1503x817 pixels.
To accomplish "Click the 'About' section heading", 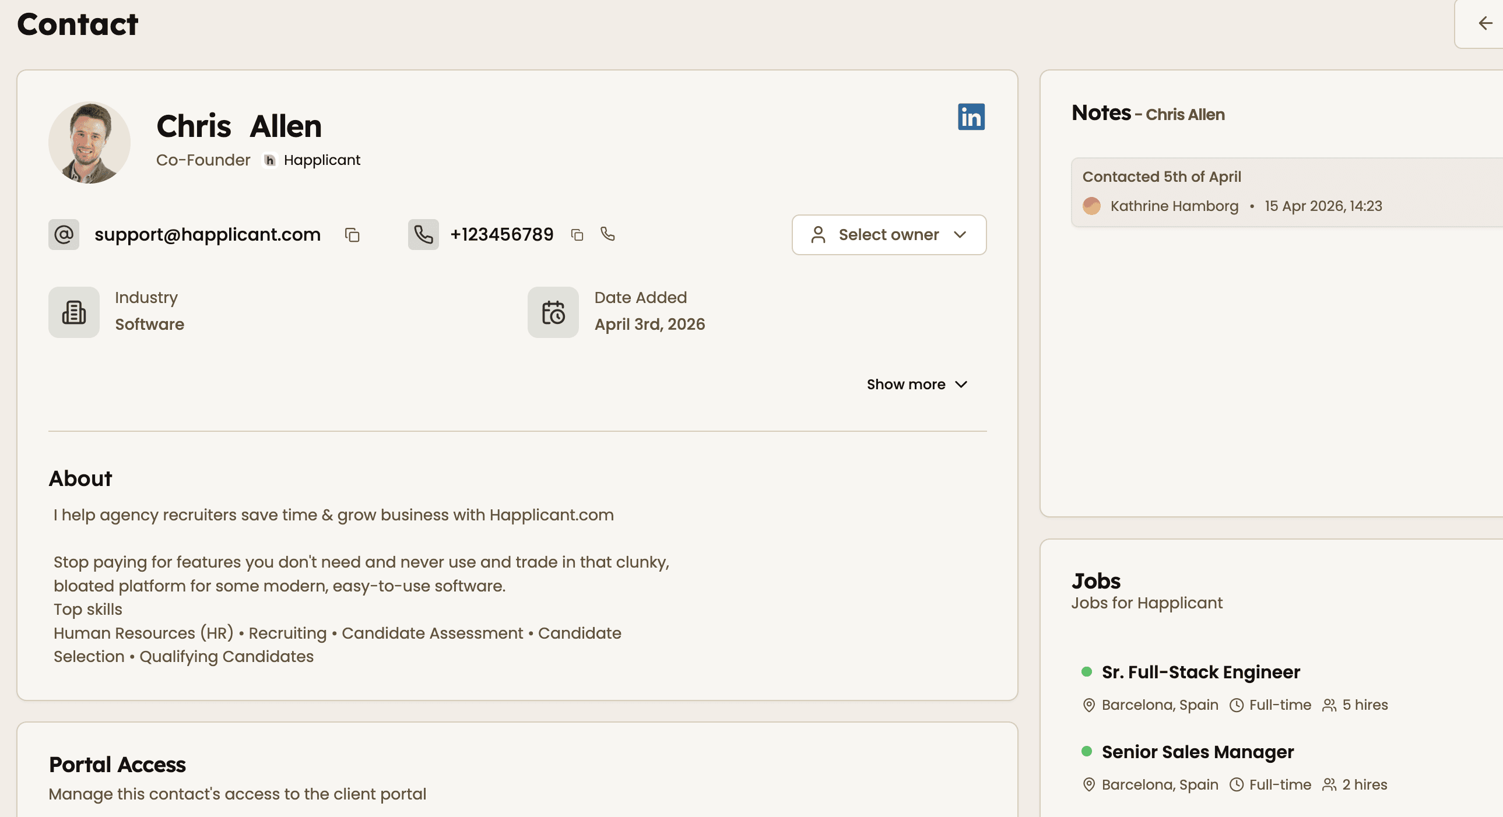I will tap(80, 478).
